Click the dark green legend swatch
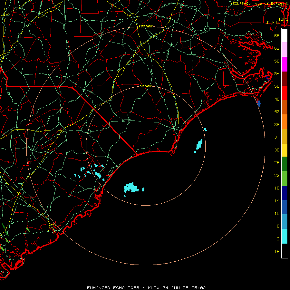Image resolution: width=290 pixels, height=290 pixels. point(285,164)
